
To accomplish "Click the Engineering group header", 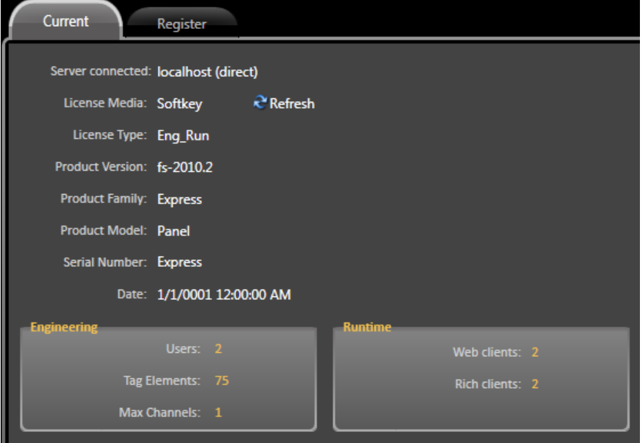I will [x=64, y=327].
